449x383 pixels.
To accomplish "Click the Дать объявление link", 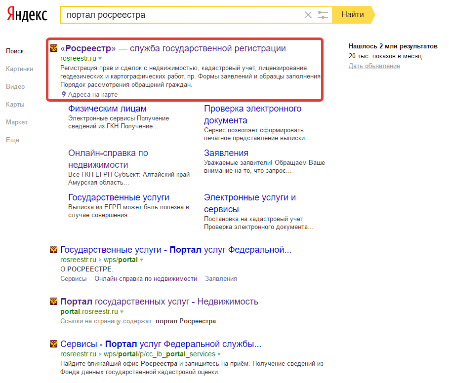I will [x=374, y=66].
